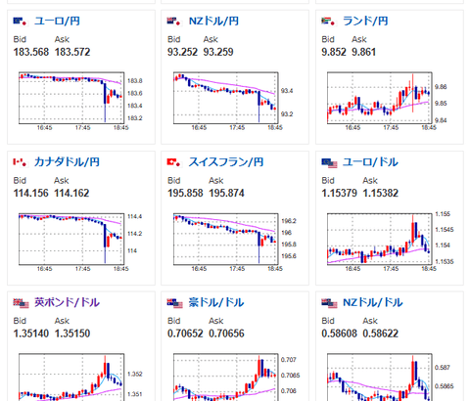The width and height of the screenshot is (470, 401).
Task: Open the NZドル/円 pair link
Action: [x=213, y=22]
